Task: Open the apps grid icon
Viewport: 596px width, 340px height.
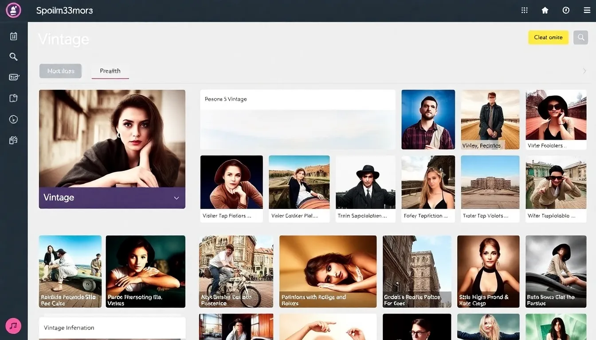Action: click(524, 11)
